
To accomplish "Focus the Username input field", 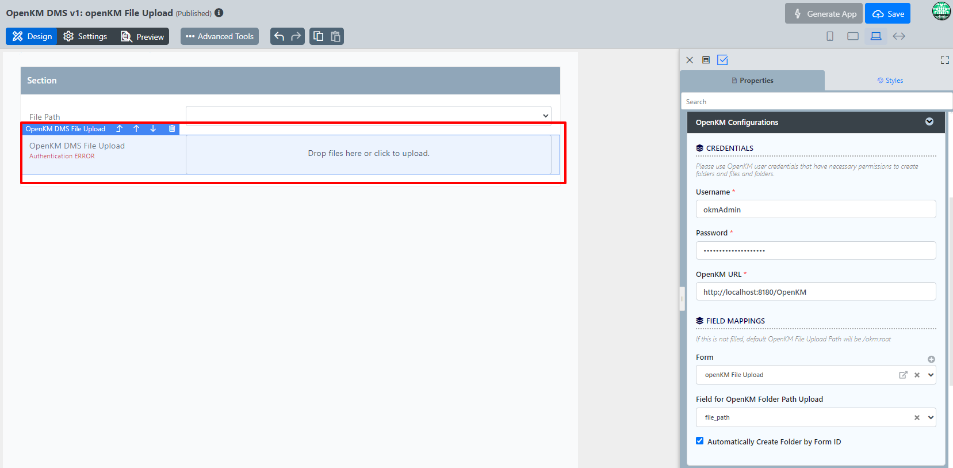I will (x=816, y=210).
